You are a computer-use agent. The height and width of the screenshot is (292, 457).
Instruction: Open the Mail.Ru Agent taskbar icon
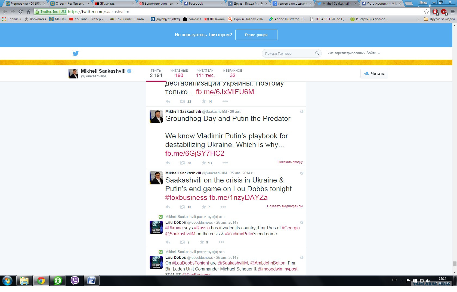pyautogui.click(x=58, y=281)
